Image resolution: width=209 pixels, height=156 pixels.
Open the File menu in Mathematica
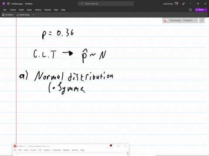(15, 150)
